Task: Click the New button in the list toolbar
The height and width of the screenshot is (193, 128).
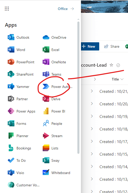Action: tap(90, 46)
